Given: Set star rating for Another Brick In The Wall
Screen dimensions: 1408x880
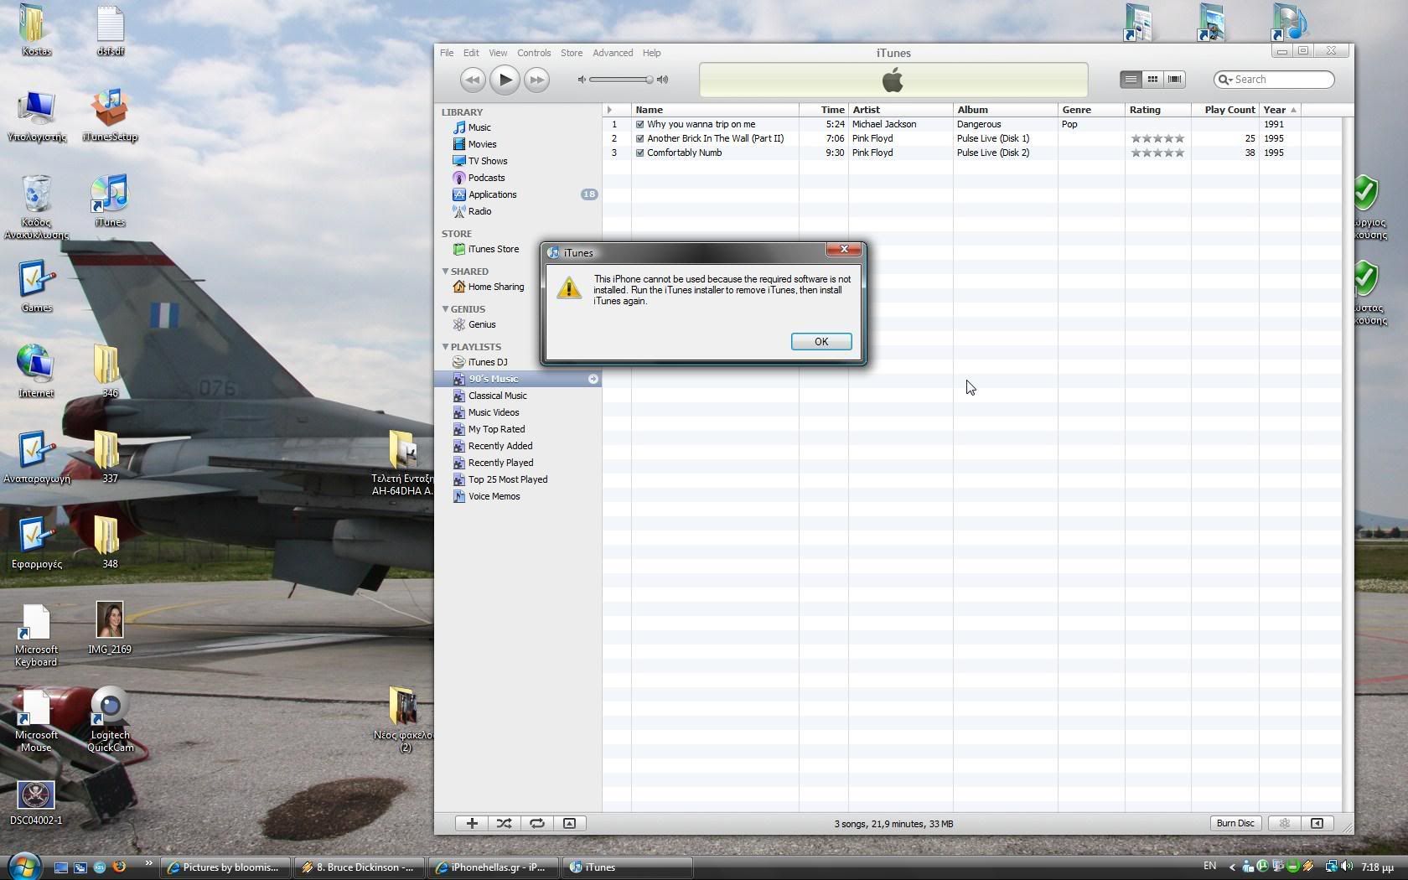Looking at the screenshot, I should (1157, 138).
